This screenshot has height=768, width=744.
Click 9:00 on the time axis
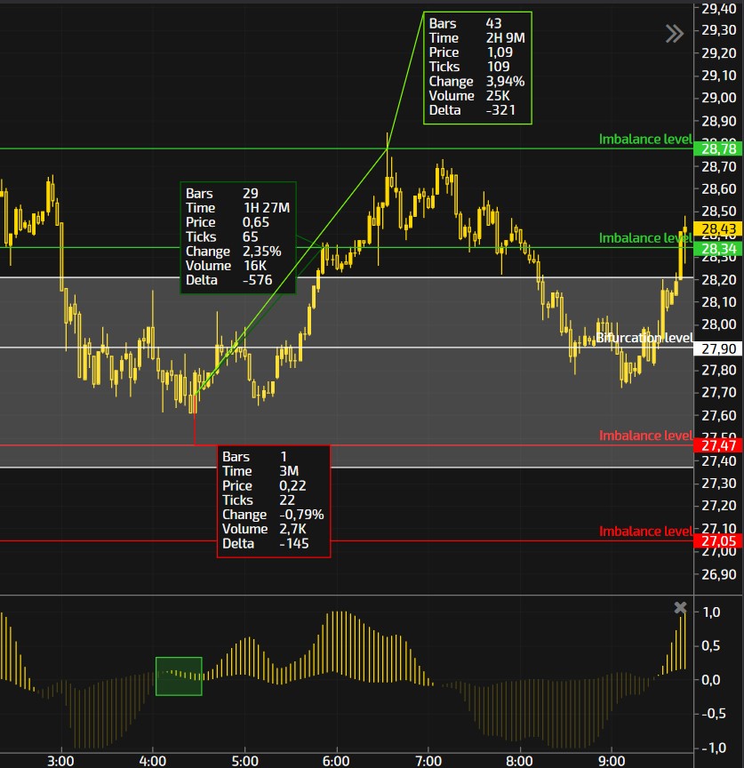tap(612, 761)
